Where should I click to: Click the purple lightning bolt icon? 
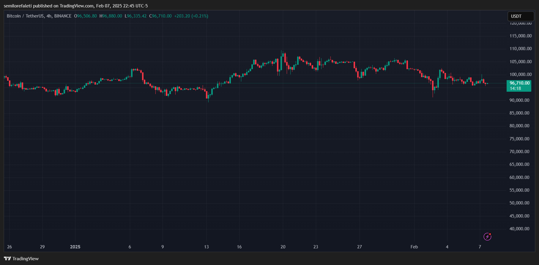(x=487, y=237)
